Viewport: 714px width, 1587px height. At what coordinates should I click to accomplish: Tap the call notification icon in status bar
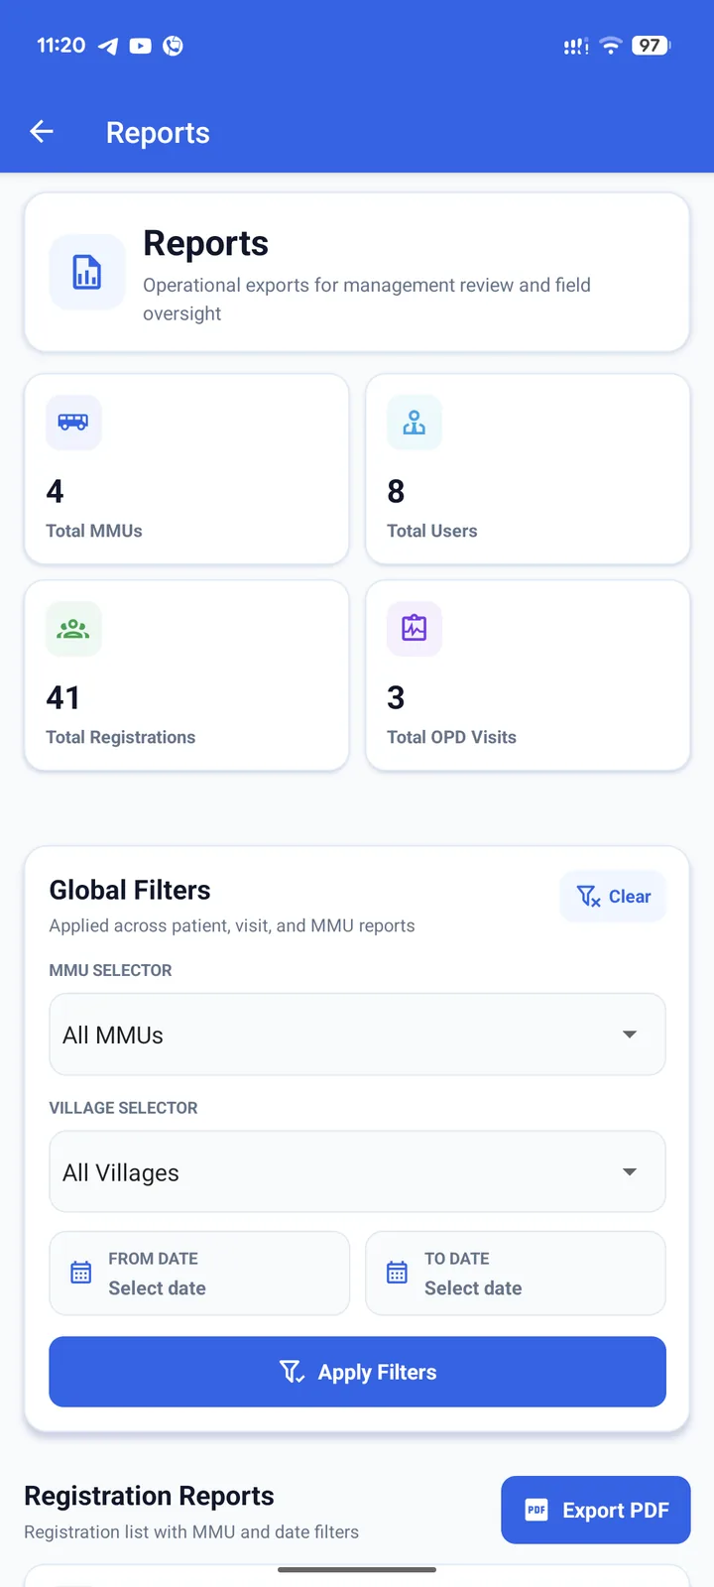click(173, 46)
